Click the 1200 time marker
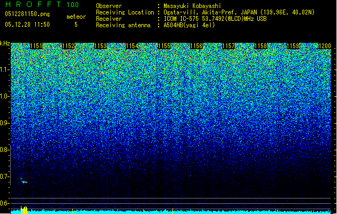337x214 pixels. [325, 46]
